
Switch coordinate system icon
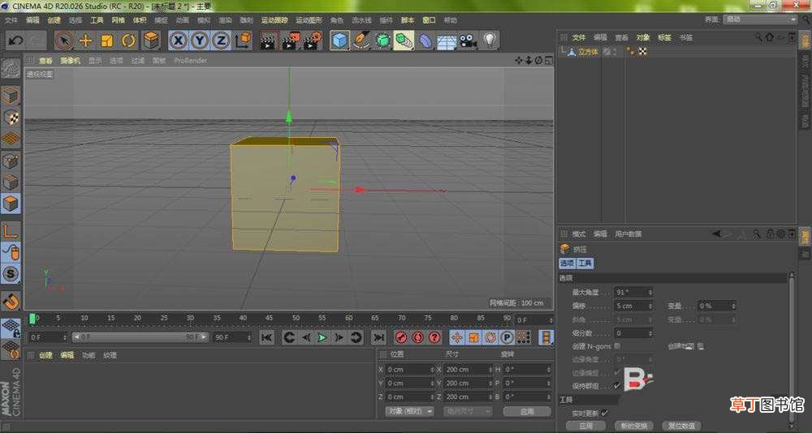pyautogui.click(x=243, y=41)
